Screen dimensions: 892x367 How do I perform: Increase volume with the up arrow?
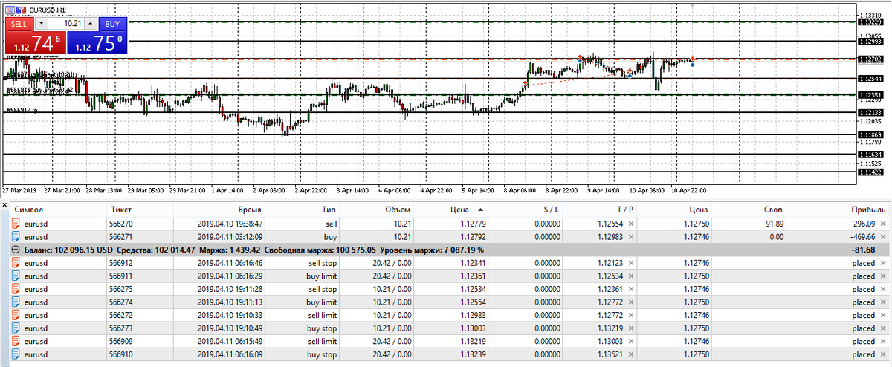coord(91,23)
